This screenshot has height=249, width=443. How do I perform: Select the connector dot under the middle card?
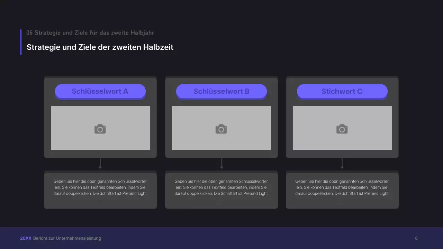(x=221, y=167)
